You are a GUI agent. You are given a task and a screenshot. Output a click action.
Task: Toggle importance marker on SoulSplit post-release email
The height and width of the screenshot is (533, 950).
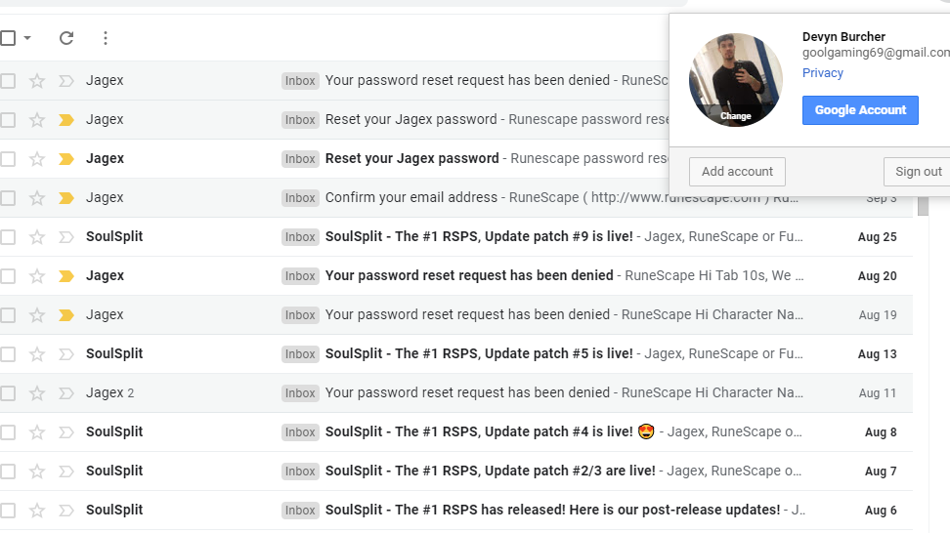(66, 510)
